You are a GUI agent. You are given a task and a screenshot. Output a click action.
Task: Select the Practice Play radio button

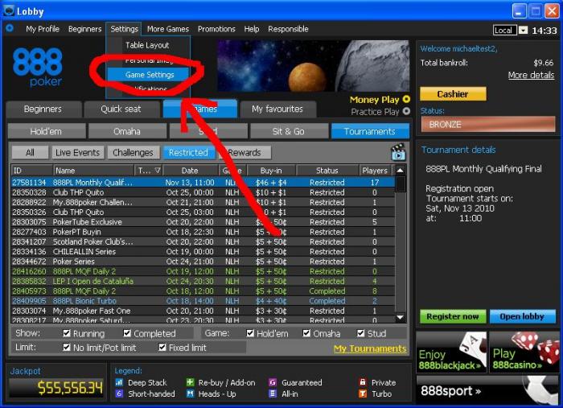click(x=406, y=111)
